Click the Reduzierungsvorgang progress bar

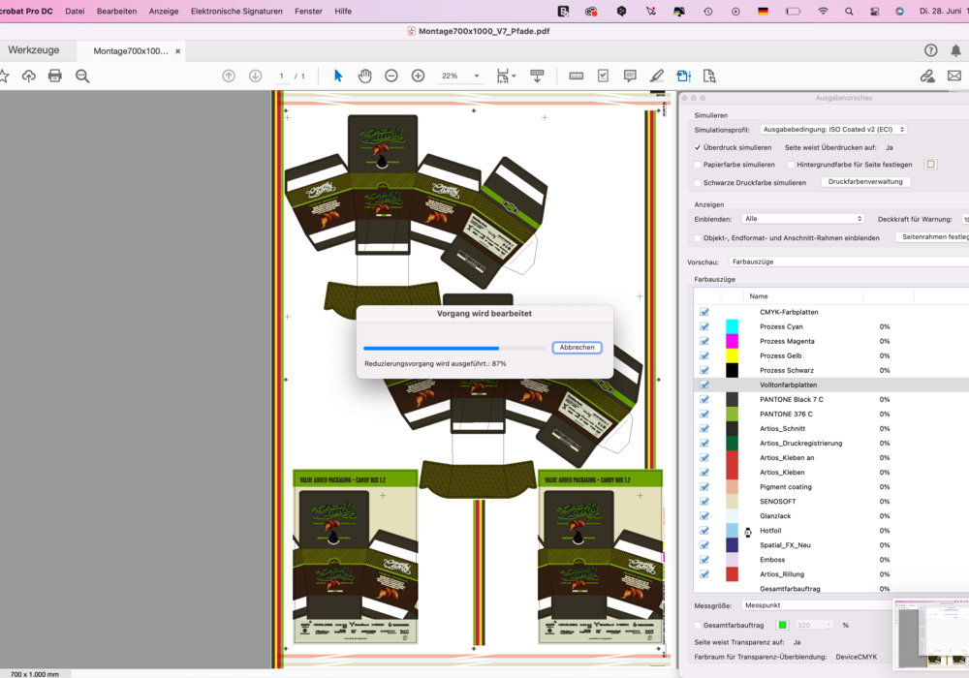pyautogui.click(x=454, y=349)
